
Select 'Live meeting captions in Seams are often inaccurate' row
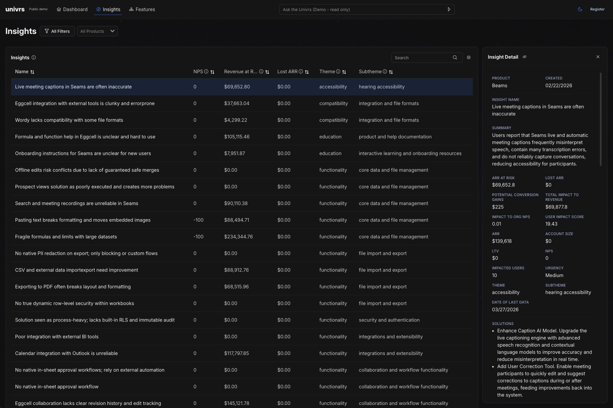pyautogui.click(x=242, y=87)
